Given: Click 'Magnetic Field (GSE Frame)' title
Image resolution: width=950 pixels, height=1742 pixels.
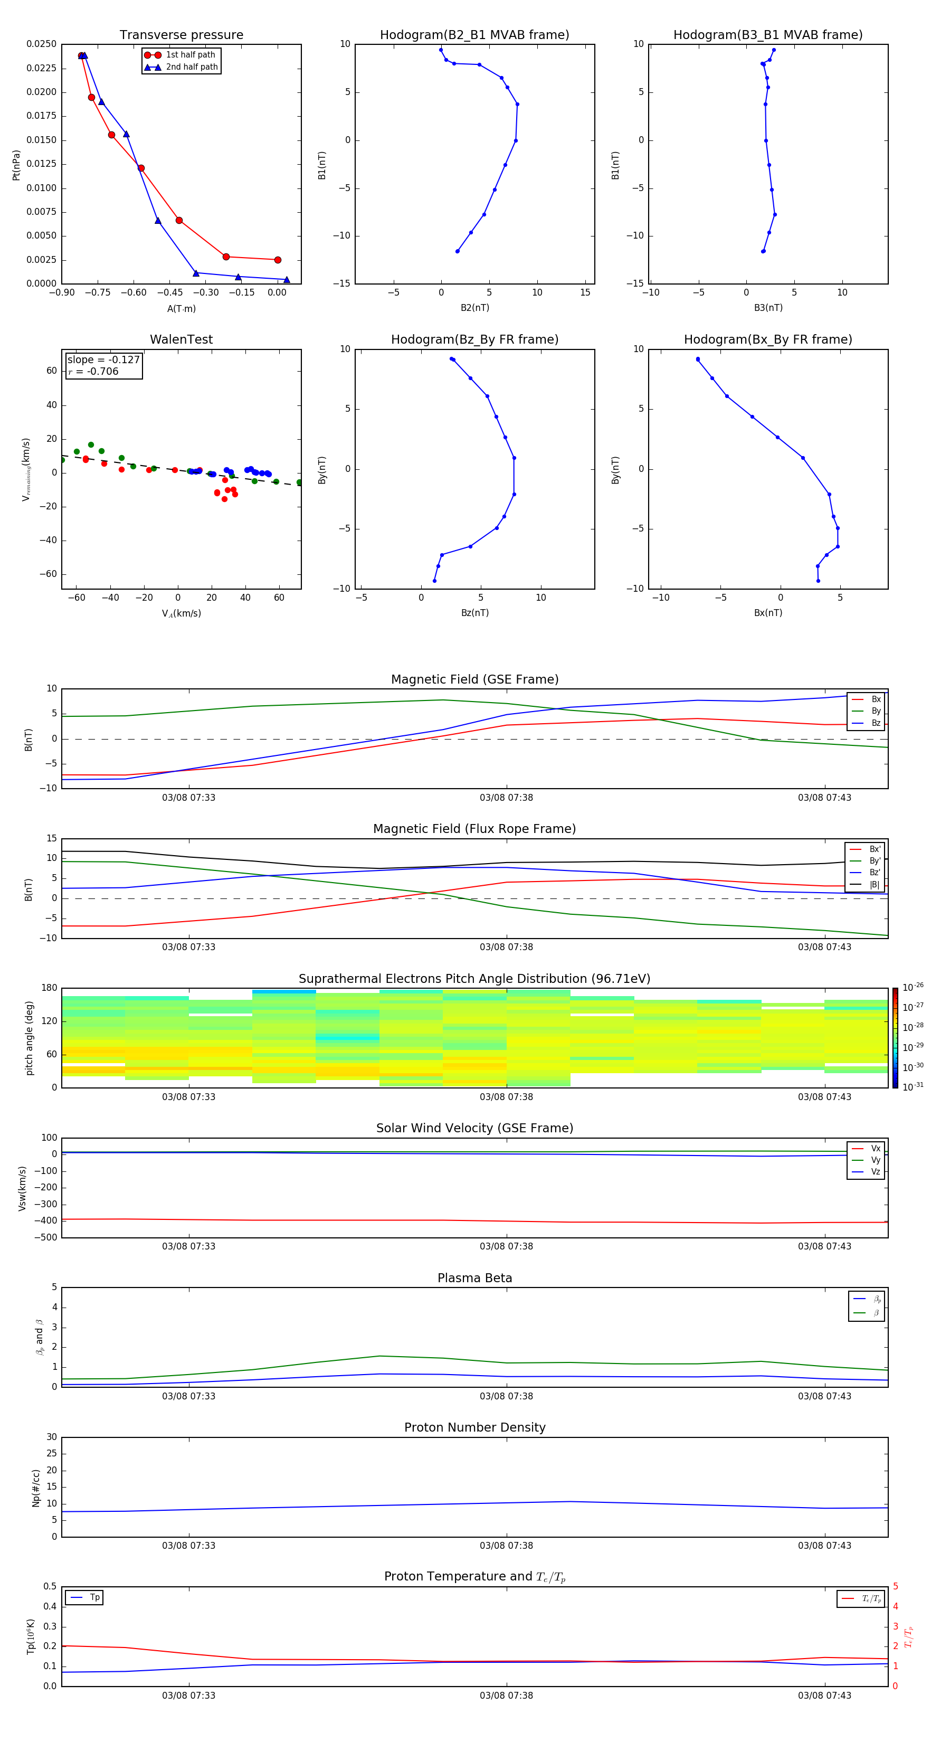Looking at the screenshot, I should [x=474, y=679].
